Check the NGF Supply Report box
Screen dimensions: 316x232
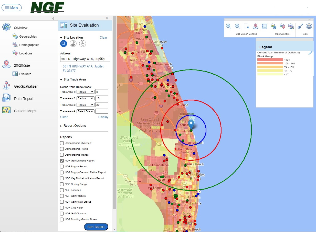(62, 167)
